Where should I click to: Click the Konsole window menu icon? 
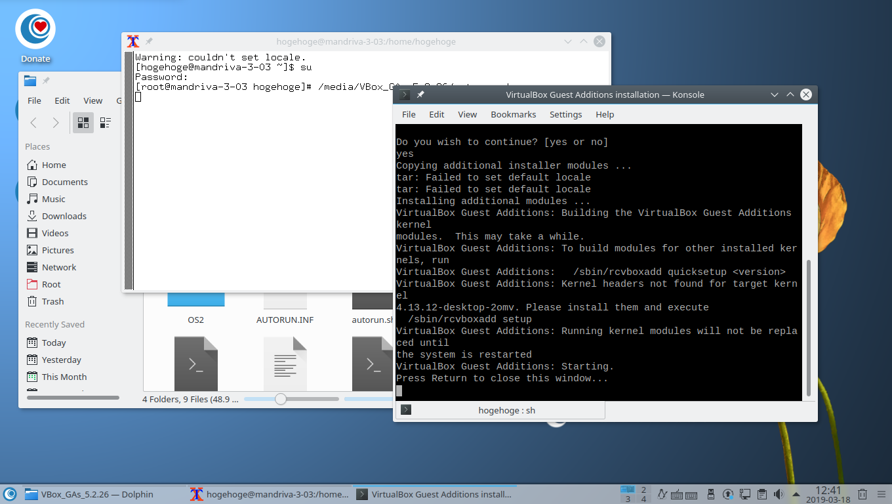(405, 94)
